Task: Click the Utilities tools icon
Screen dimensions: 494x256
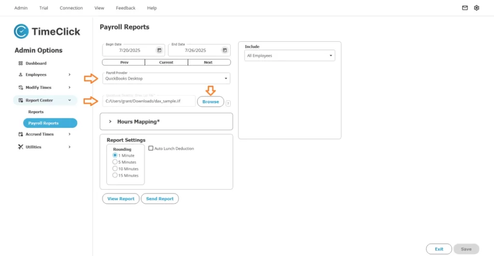Action: click(x=20, y=147)
